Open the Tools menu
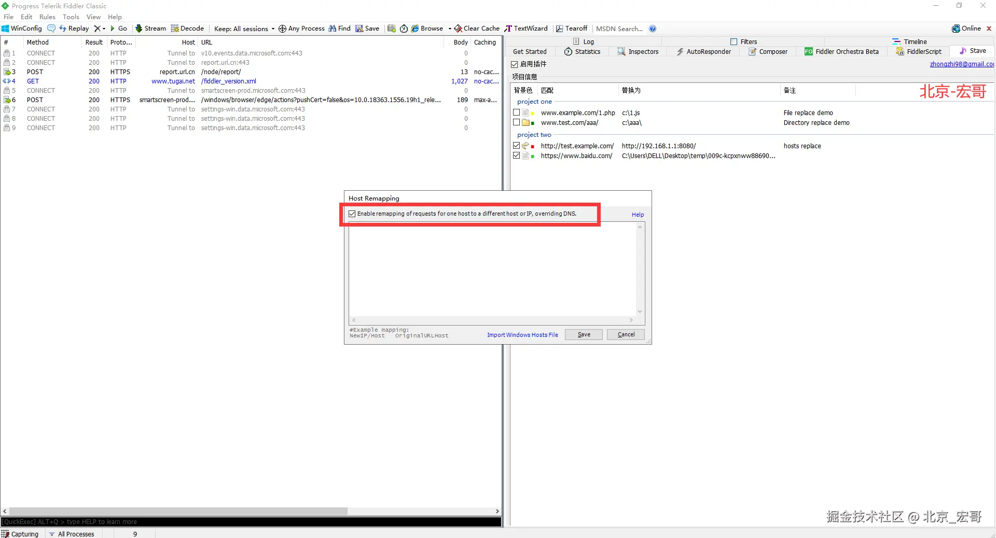Screen dimensions: 996x538 pyautogui.click(x=71, y=17)
